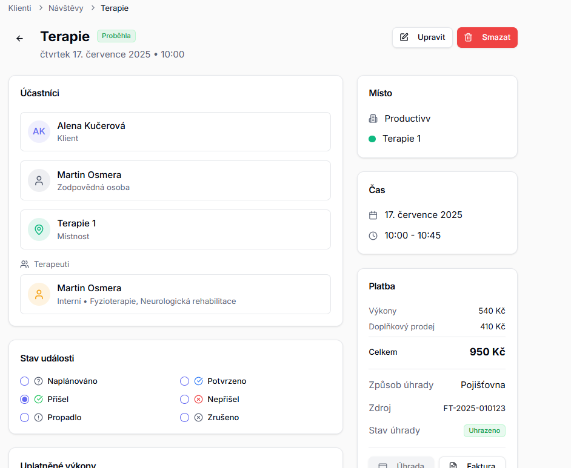Choose the Propadlo status option

pos(25,418)
